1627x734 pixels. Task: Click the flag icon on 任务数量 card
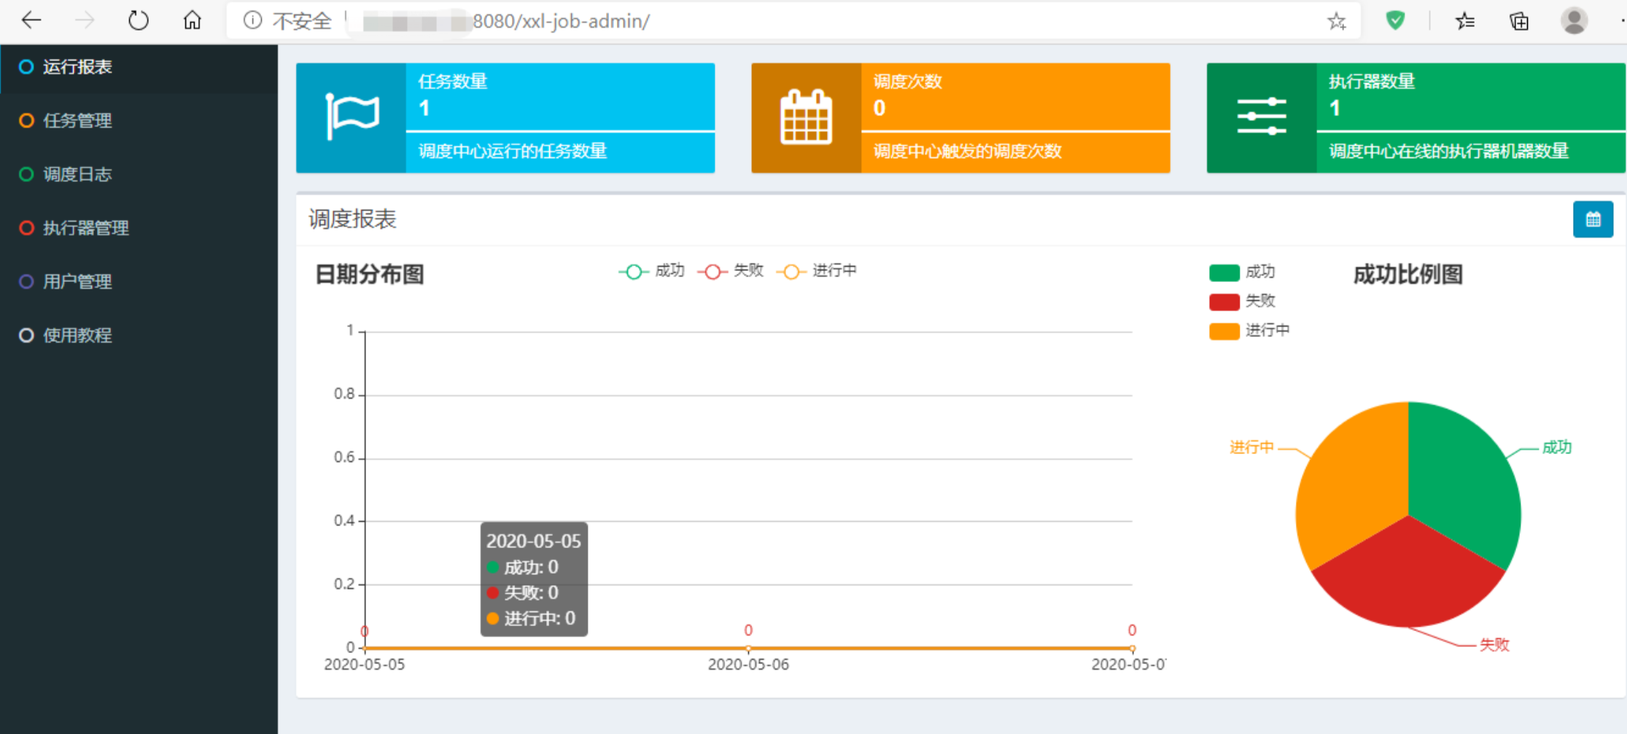(x=352, y=117)
